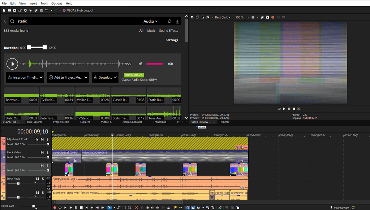Screen dimensions: 370x210
Task: Go back with the hub arrow icon
Action: [x=5, y=21]
